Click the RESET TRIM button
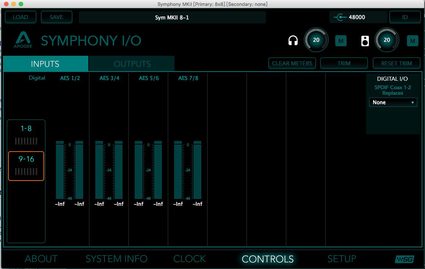 [396, 63]
